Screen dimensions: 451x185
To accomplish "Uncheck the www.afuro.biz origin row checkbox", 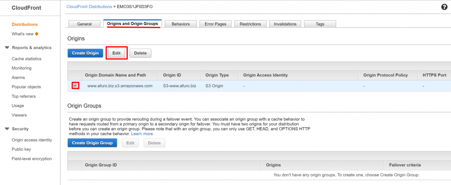I will point(75,85).
